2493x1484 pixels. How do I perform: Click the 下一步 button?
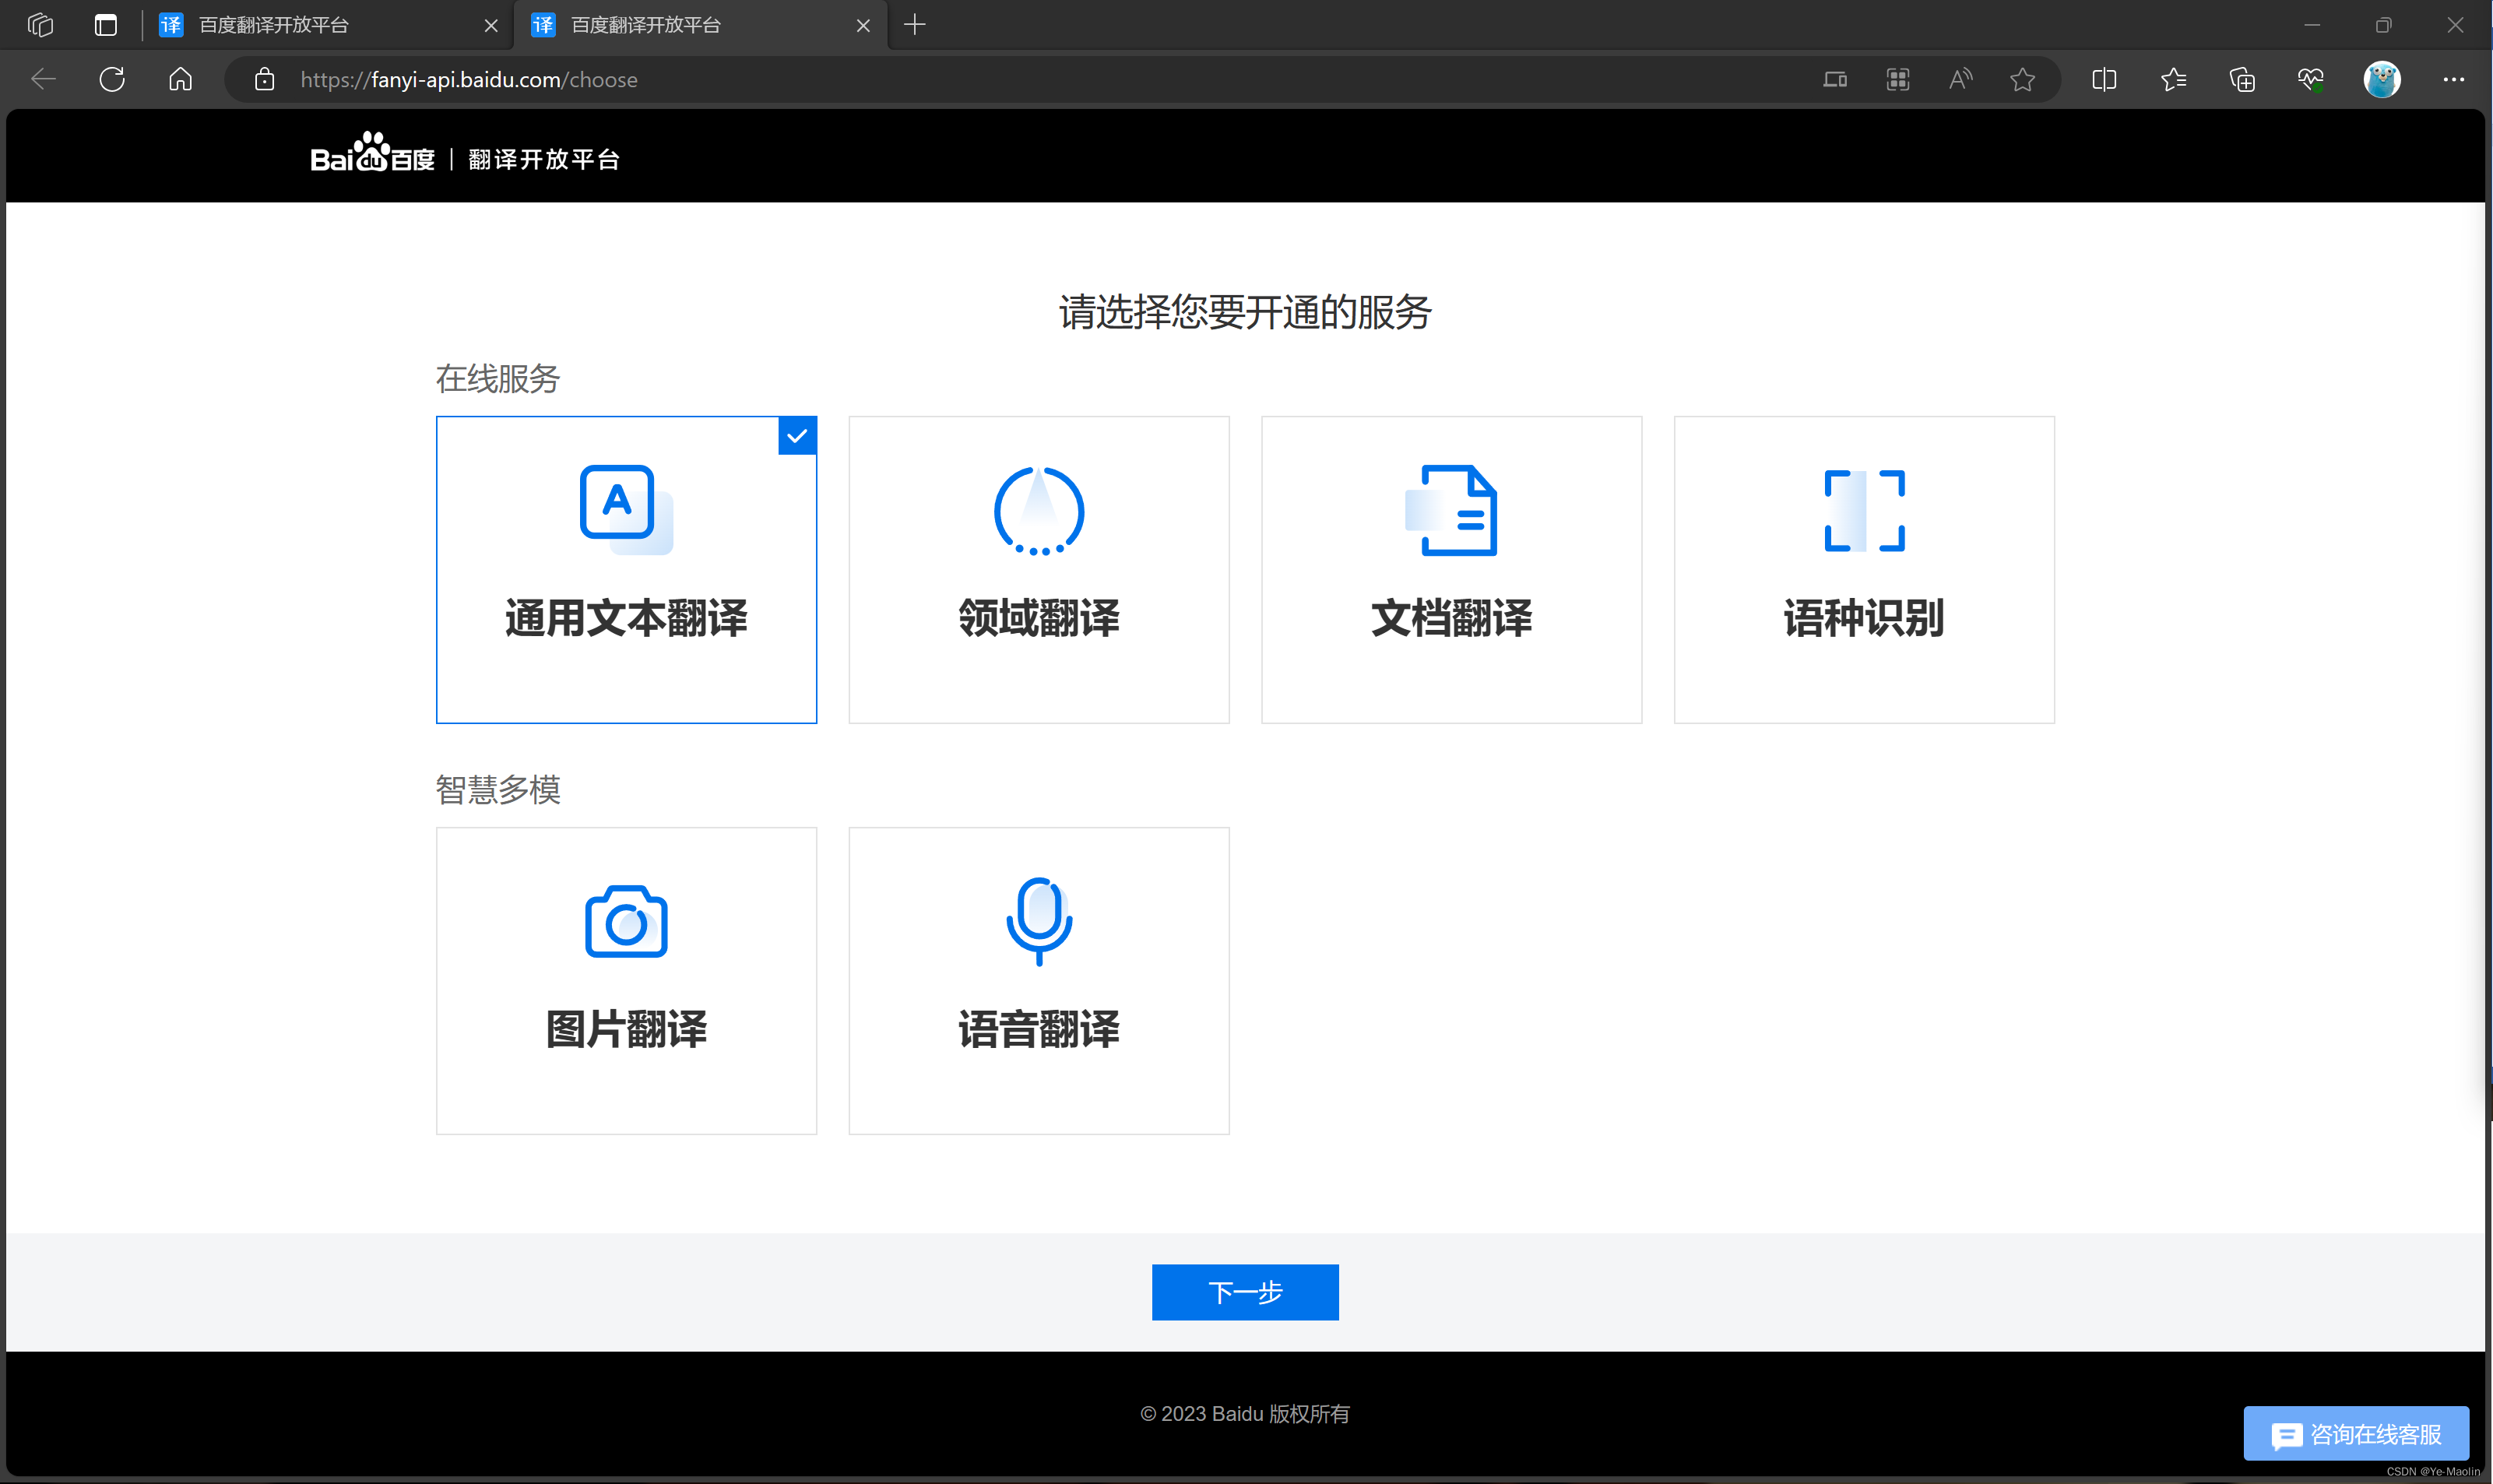pos(1245,1292)
